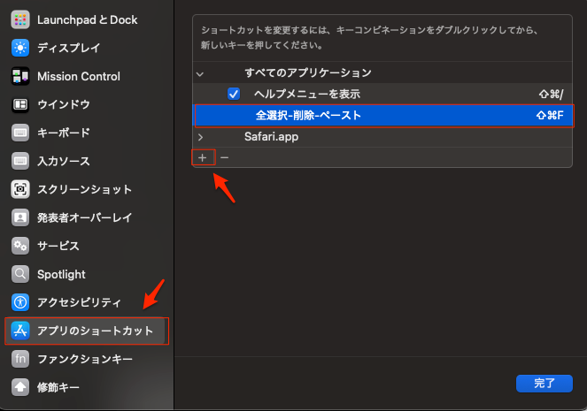Expand the Safari.app group
Viewport: 587px width, 411px height.
click(x=201, y=137)
